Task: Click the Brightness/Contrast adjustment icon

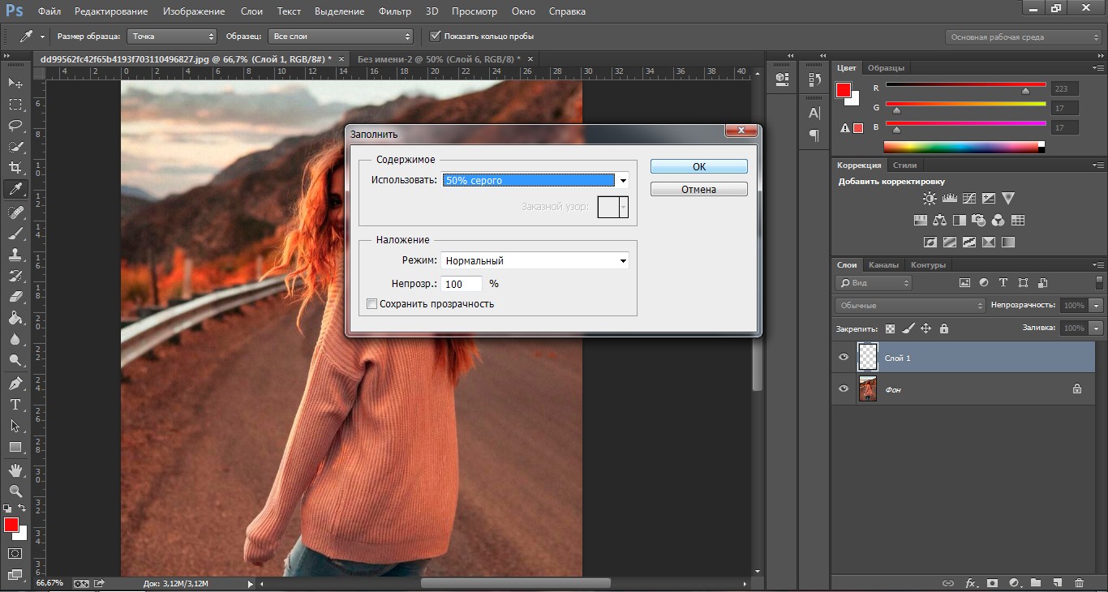Action: coord(930,199)
